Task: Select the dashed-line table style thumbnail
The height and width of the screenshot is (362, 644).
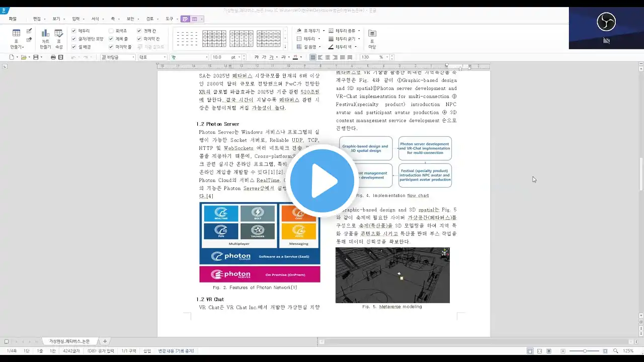Action: pyautogui.click(x=187, y=39)
